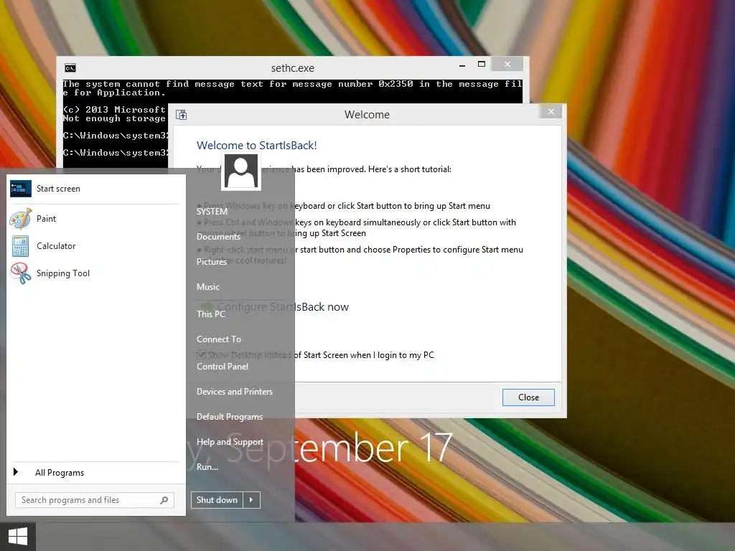Viewport: 735px width, 551px height.
Task: Maximize the sethc.exe window
Action: coord(482,64)
